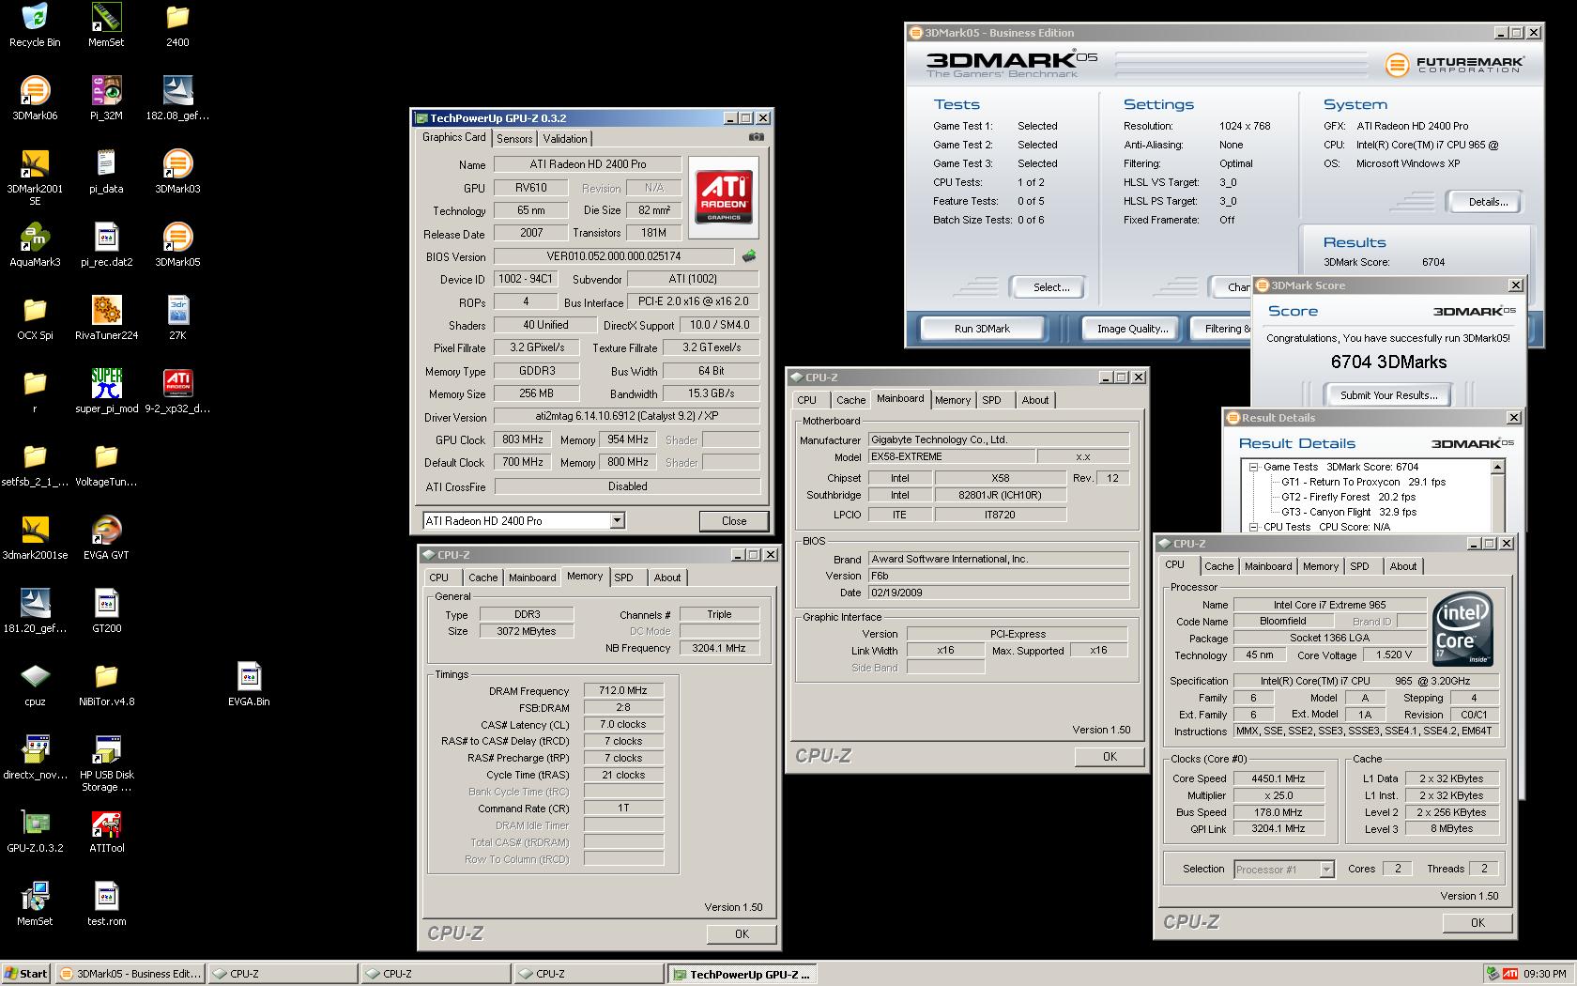Open Windows Start menu
1577x986 pixels.
(26, 974)
